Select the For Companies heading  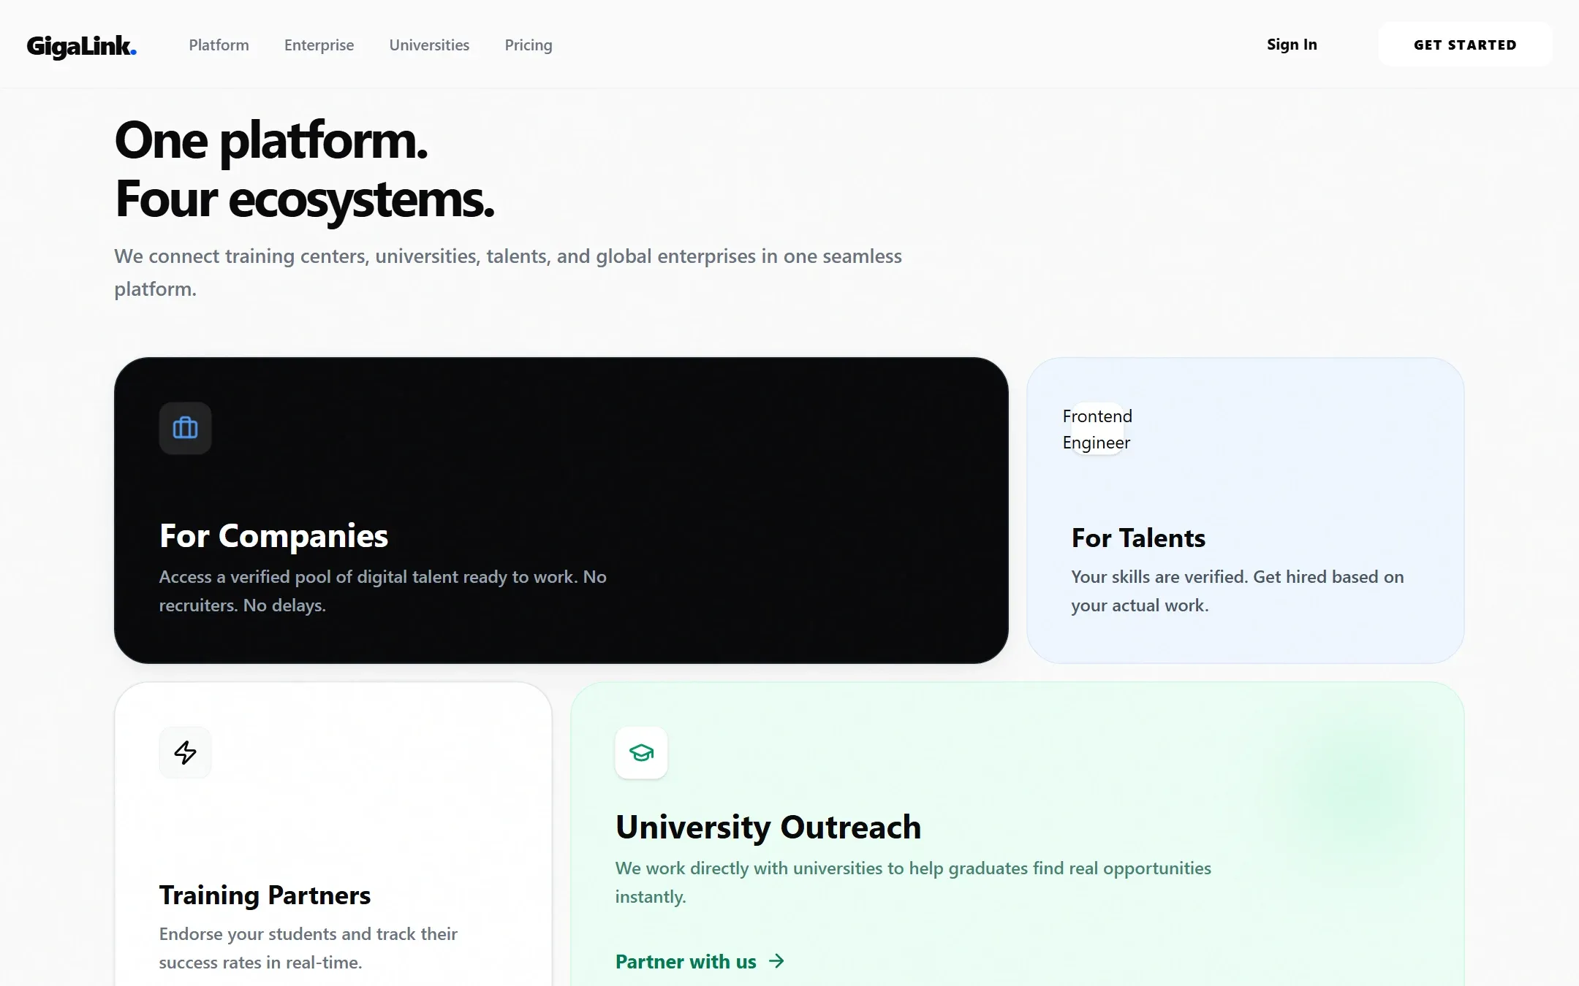click(x=273, y=535)
